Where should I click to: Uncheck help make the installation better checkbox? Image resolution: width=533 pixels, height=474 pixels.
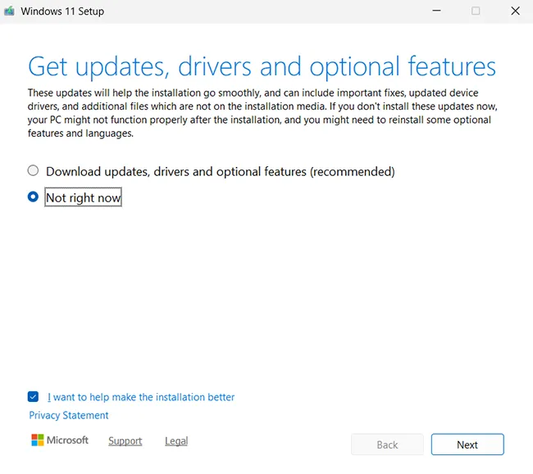coord(33,397)
